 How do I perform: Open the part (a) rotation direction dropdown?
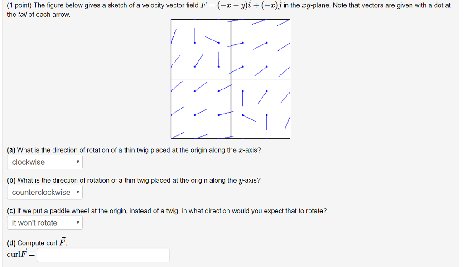click(44, 162)
